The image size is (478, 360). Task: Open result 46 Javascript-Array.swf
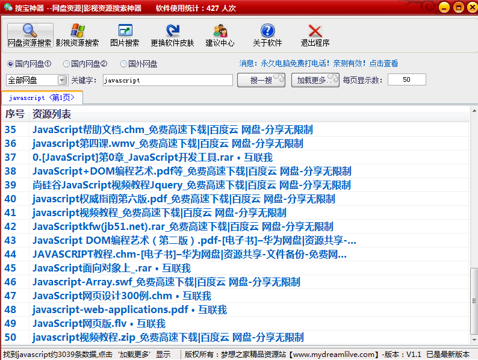click(x=166, y=282)
